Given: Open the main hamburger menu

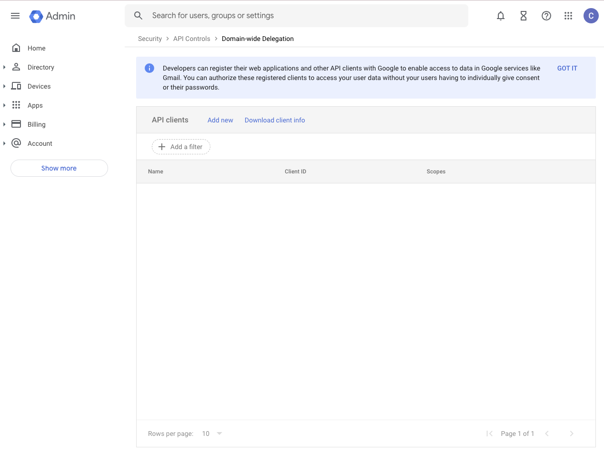Looking at the screenshot, I should click(15, 16).
